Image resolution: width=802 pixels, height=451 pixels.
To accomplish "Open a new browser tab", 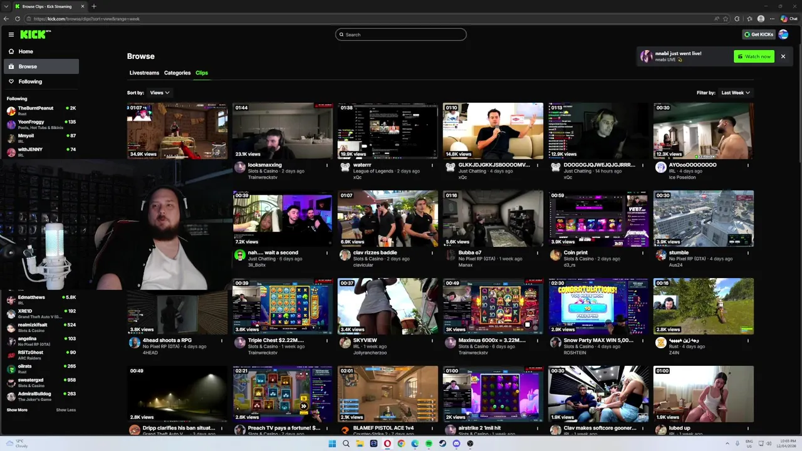I will click(x=94, y=6).
